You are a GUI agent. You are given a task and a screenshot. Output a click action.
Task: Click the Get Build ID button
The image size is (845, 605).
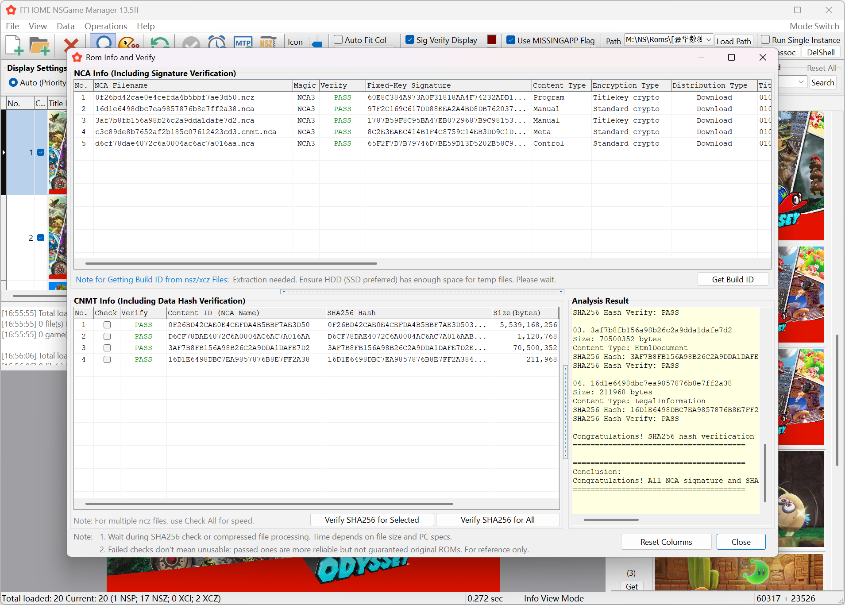pos(733,280)
